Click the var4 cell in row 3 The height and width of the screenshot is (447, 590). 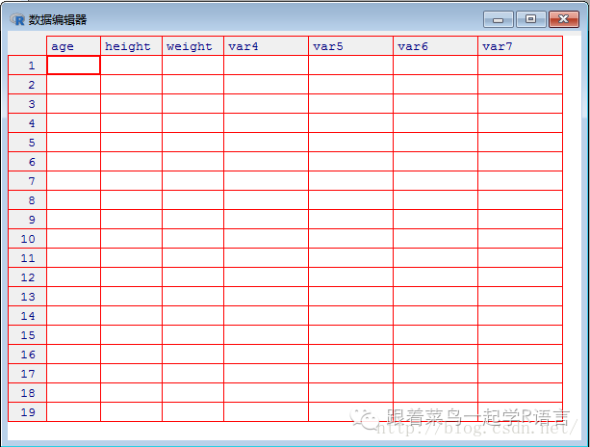[266, 103]
